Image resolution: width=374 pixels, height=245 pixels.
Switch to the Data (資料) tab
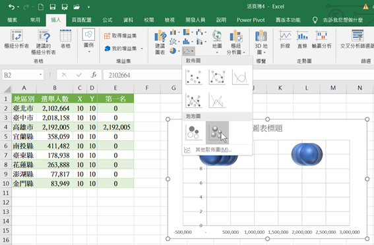[128, 20]
